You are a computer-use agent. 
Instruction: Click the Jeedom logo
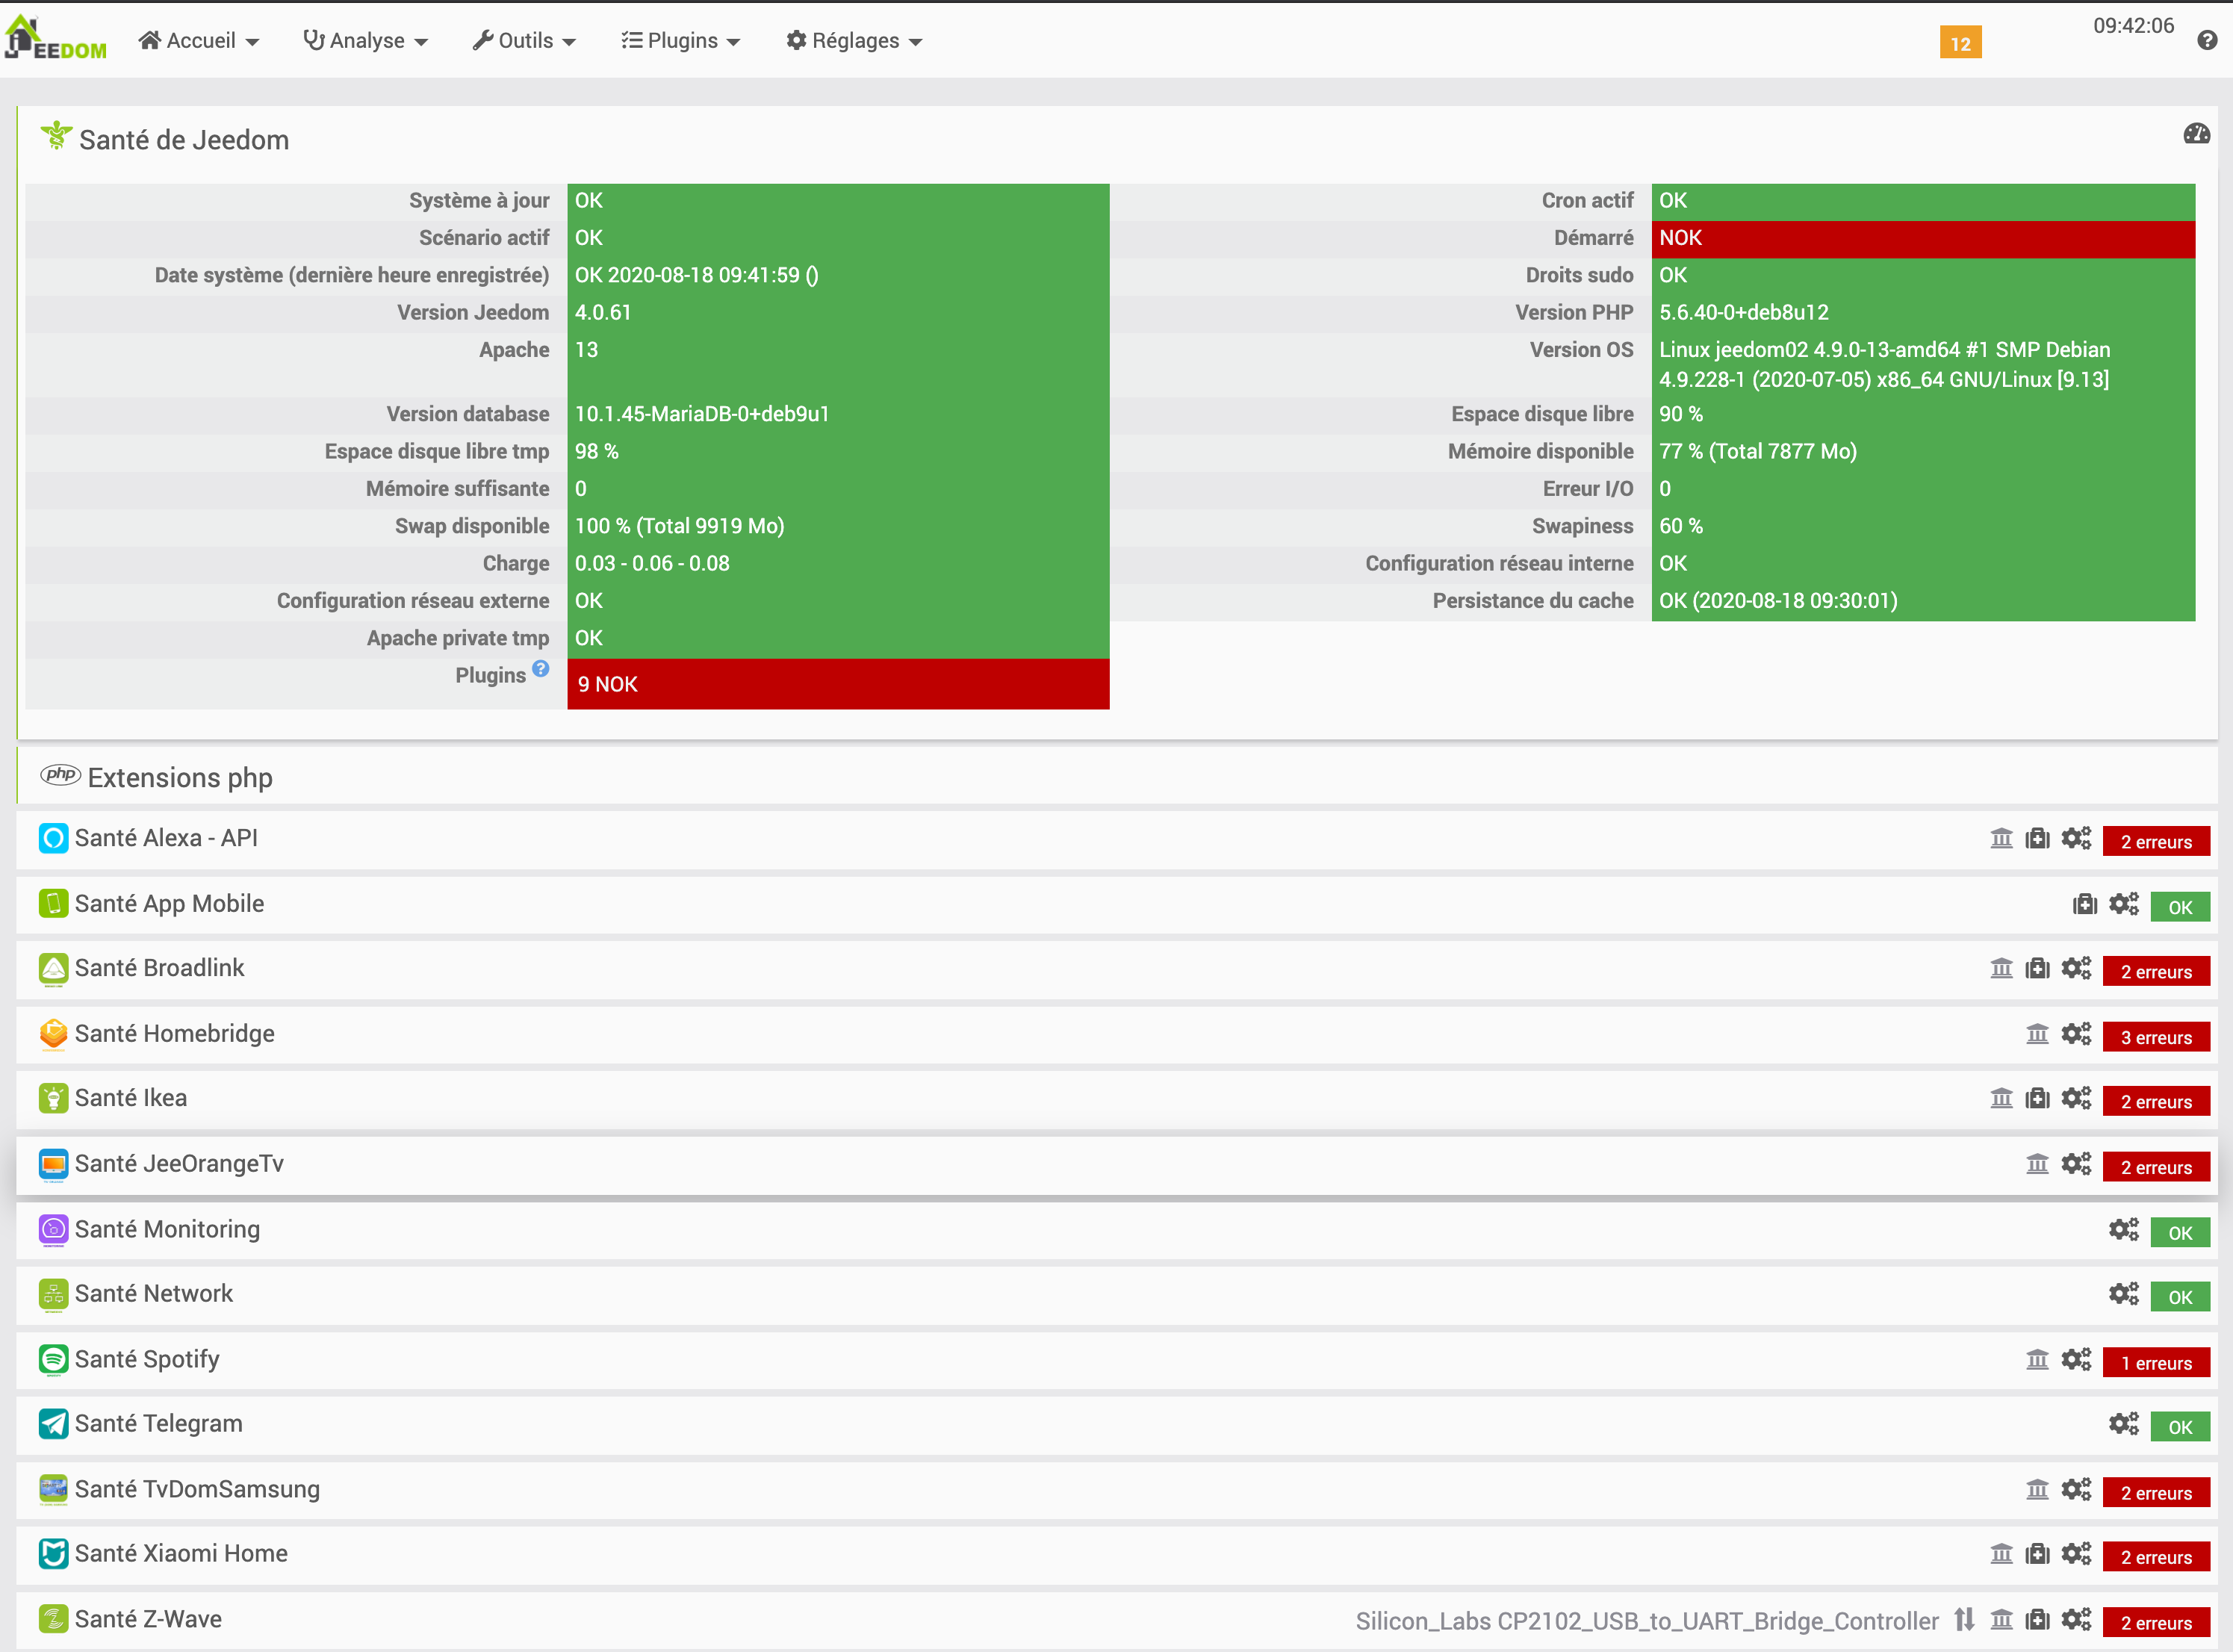pos(55,39)
